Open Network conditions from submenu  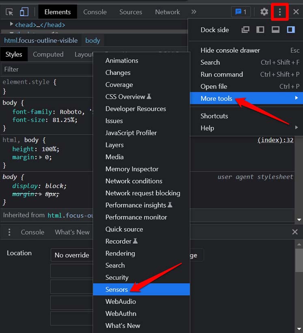point(142,181)
